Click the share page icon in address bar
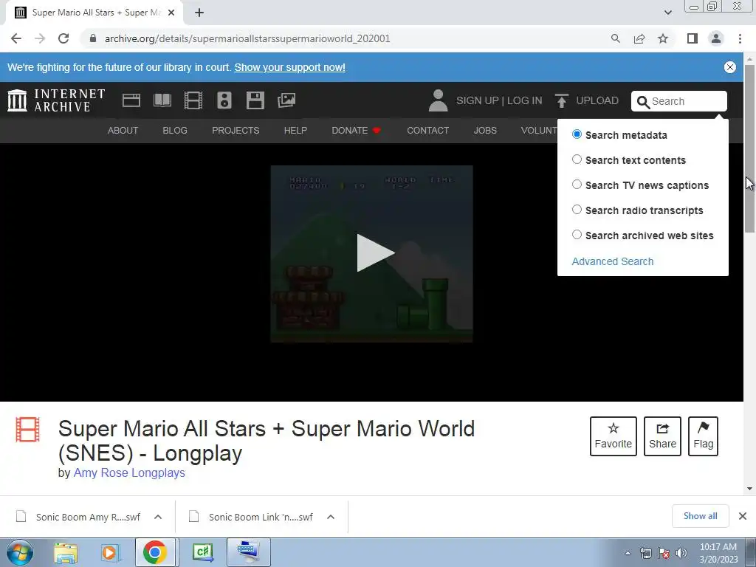The image size is (756, 567). click(639, 38)
